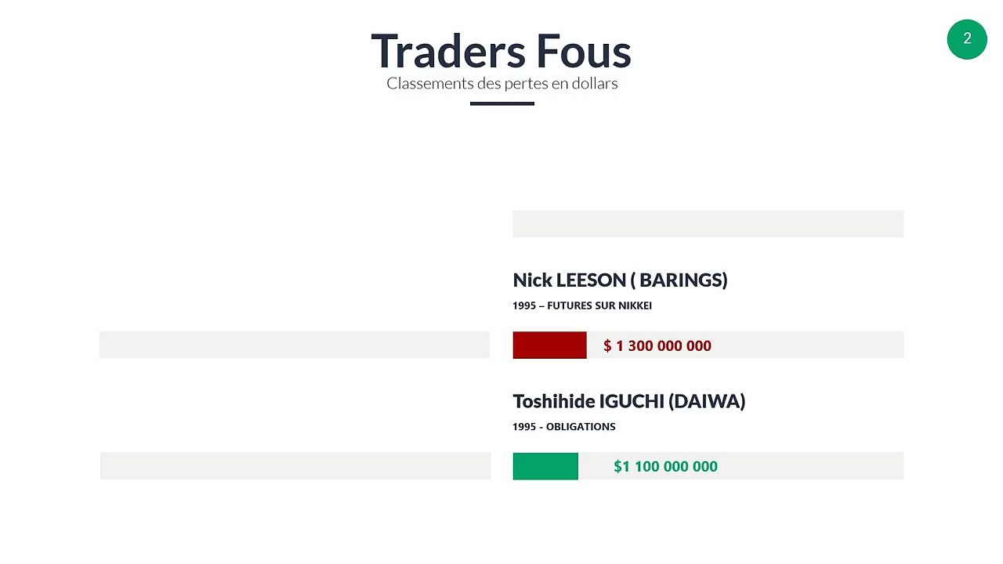The image size is (1003, 564).
Task: Click the empty gray bar left of red bar
Action: click(294, 345)
